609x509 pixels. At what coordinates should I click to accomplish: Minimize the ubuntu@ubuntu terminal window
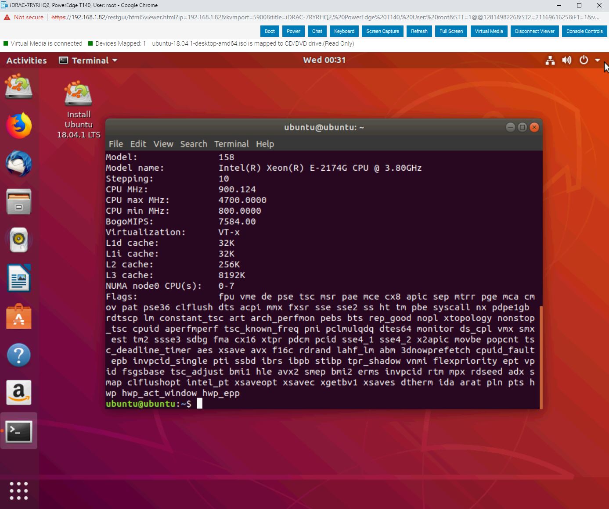click(x=510, y=127)
